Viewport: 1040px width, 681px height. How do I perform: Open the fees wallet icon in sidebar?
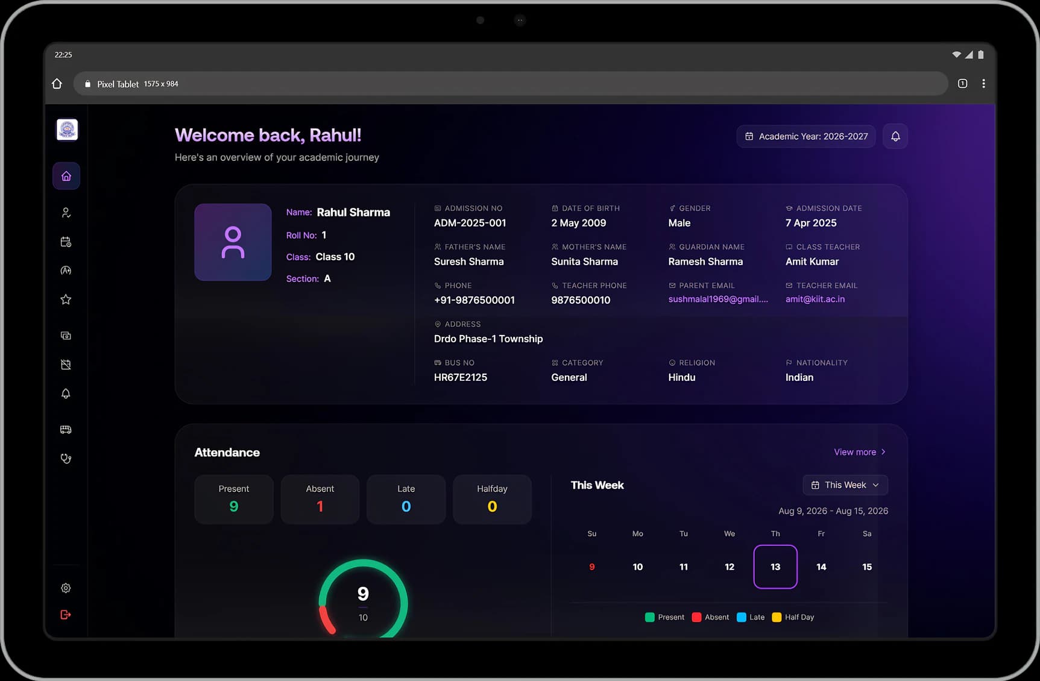66,336
